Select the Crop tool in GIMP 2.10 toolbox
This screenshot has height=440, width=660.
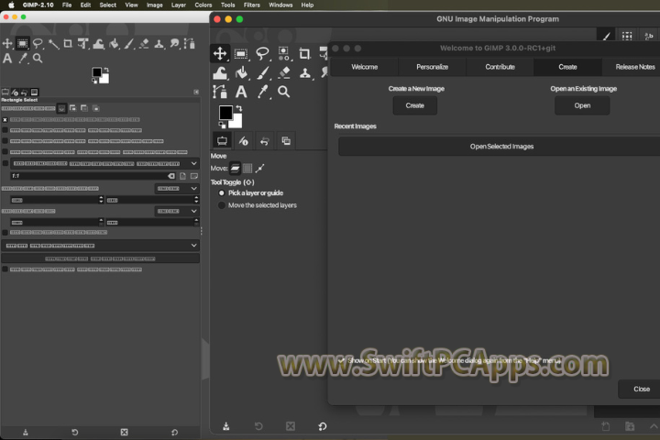coord(68,43)
